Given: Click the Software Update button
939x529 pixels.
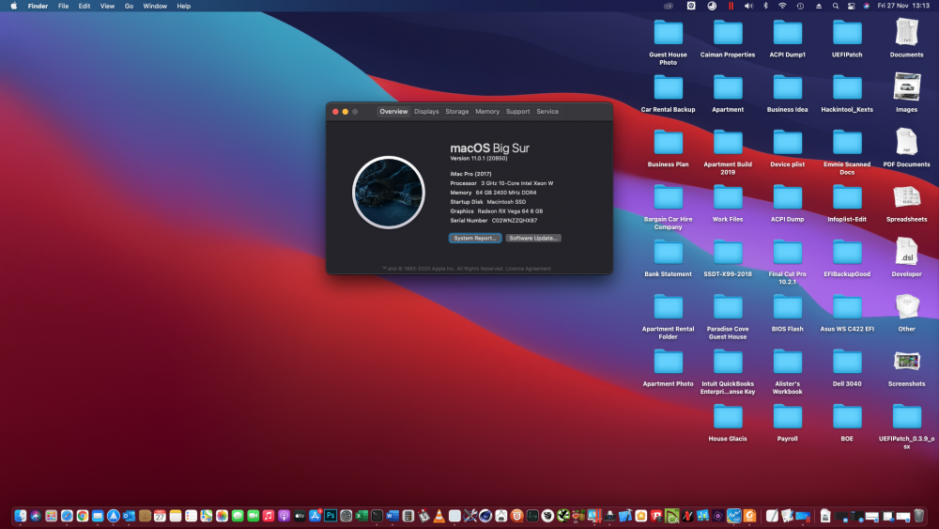Looking at the screenshot, I should 533,238.
